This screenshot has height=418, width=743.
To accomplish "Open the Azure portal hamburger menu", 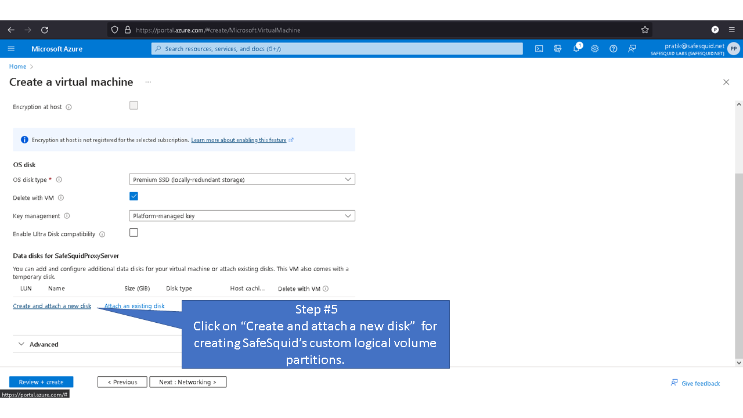I will 11,49.
